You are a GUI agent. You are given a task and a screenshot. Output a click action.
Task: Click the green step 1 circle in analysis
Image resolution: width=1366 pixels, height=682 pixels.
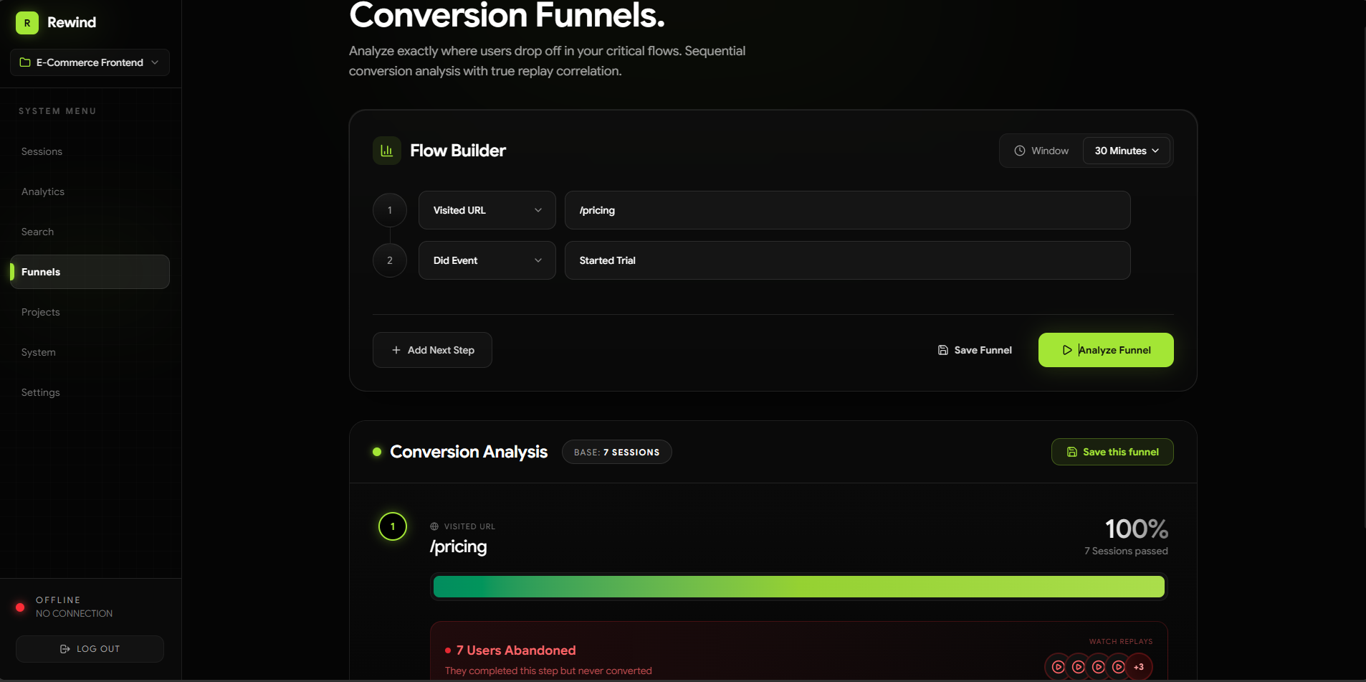[393, 526]
